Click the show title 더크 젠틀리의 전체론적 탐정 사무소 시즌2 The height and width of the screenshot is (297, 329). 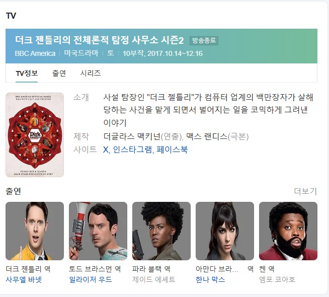(100, 40)
